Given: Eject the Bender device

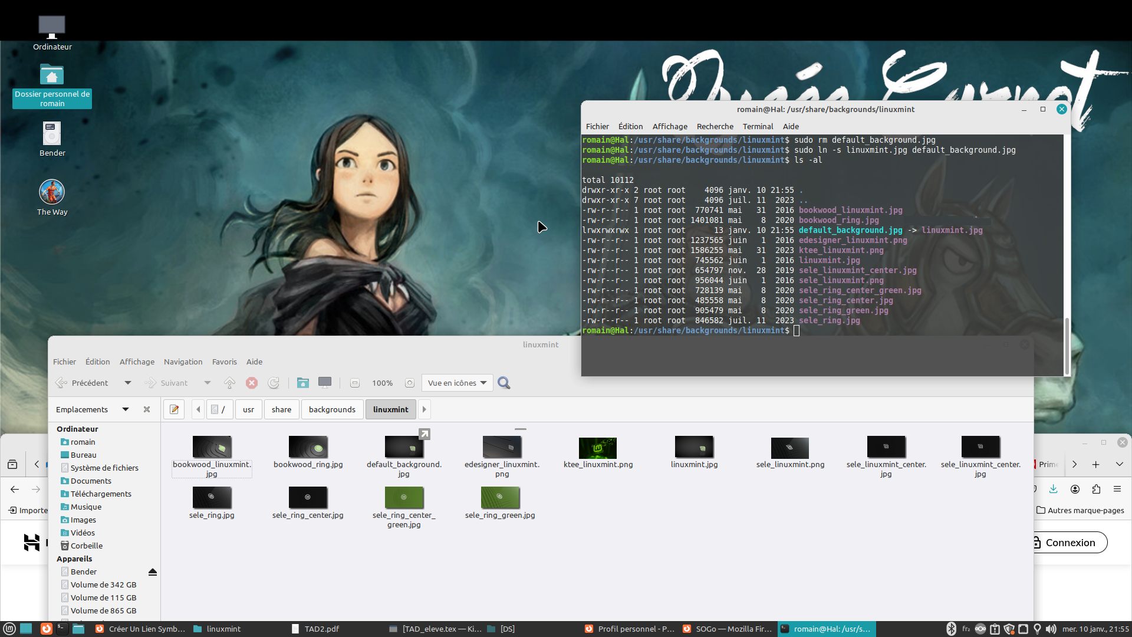Looking at the screenshot, I should [x=152, y=572].
